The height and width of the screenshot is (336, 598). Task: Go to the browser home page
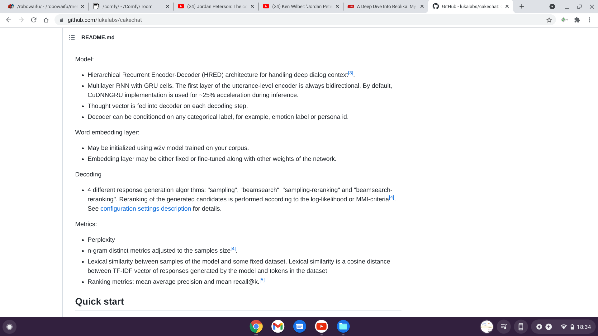pos(46,20)
